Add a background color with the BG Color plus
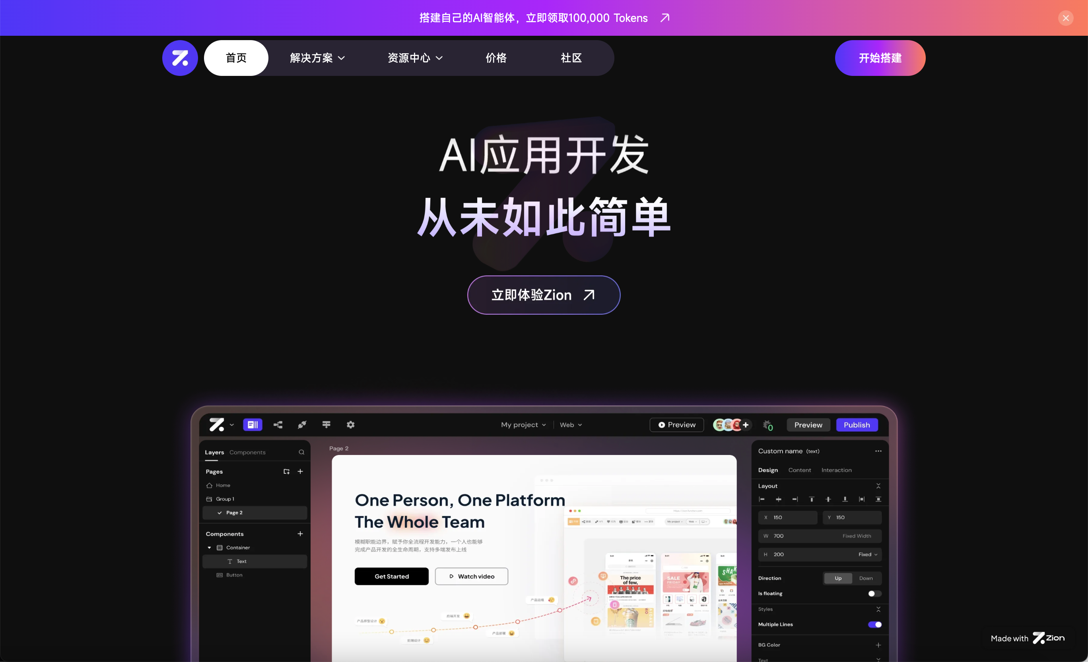Viewport: 1088px width, 662px height. click(x=879, y=645)
